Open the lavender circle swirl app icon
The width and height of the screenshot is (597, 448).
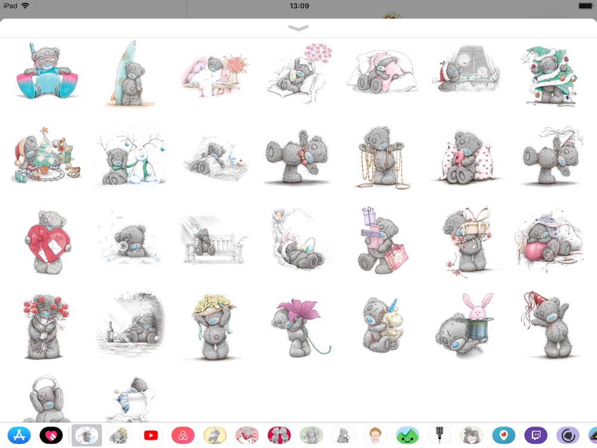(568, 435)
